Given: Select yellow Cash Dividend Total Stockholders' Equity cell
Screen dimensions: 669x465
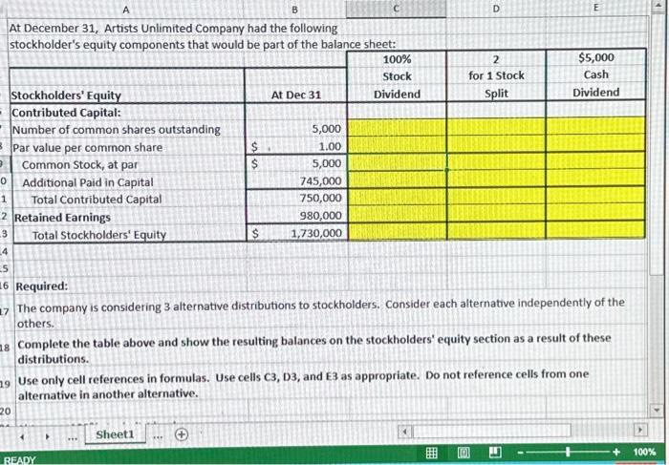Looking at the screenshot, I should tap(596, 229).
